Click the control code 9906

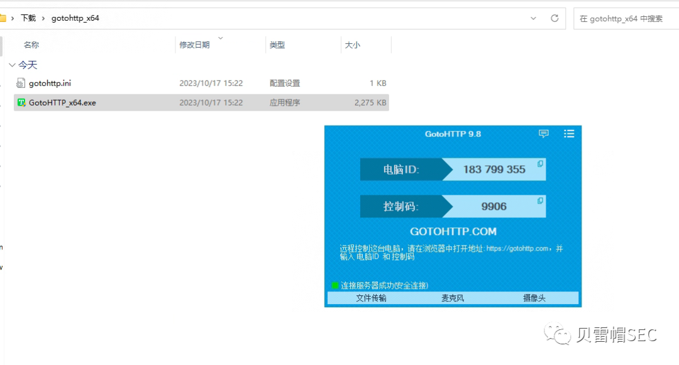click(494, 206)
